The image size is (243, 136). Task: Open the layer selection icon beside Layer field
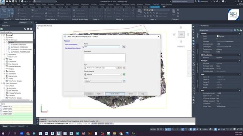point(124,81)
